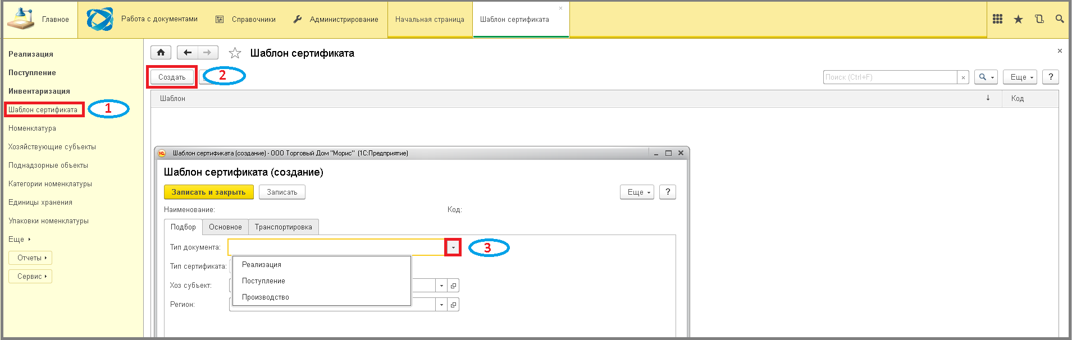1072x340 pixels.
Task: Click the Создать button
Action: pyautogui.click(x=172, y=77)
